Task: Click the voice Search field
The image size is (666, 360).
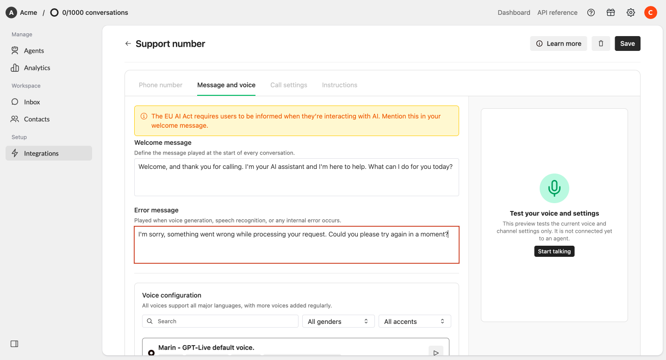Action: click(x=220, y=321)
